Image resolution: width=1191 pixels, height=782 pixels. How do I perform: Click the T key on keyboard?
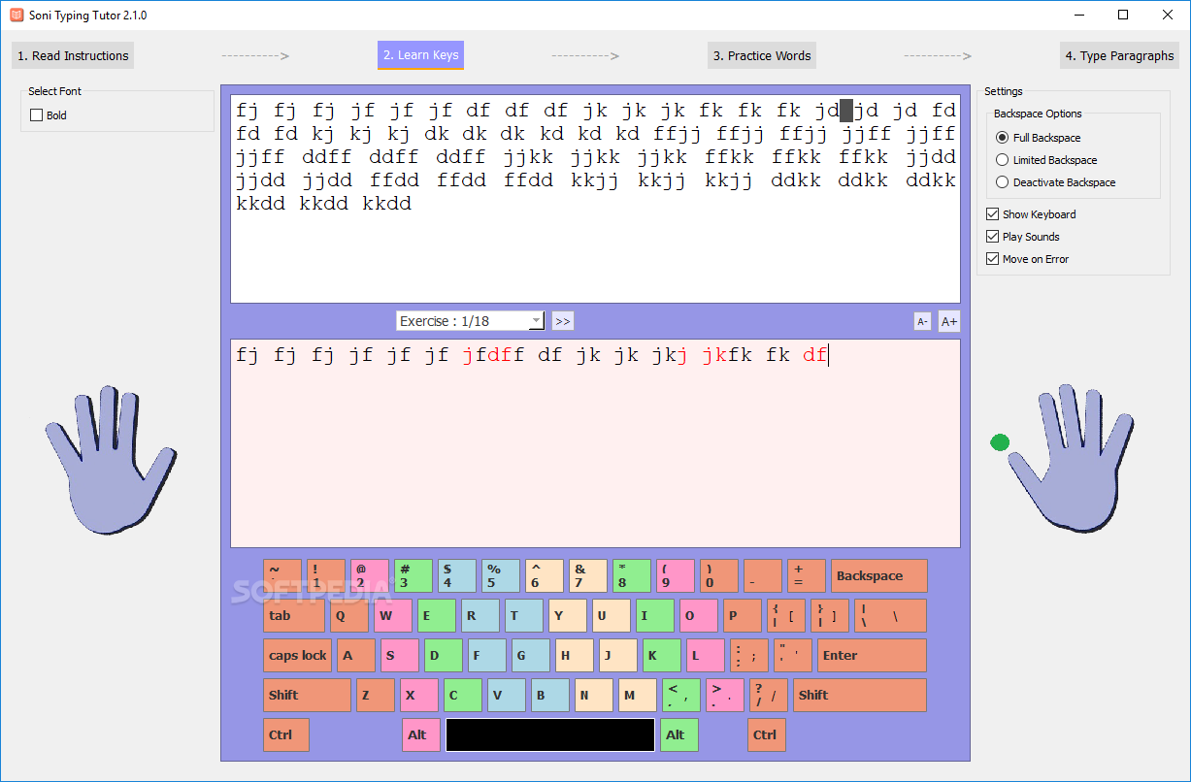(x=524, y=615)
